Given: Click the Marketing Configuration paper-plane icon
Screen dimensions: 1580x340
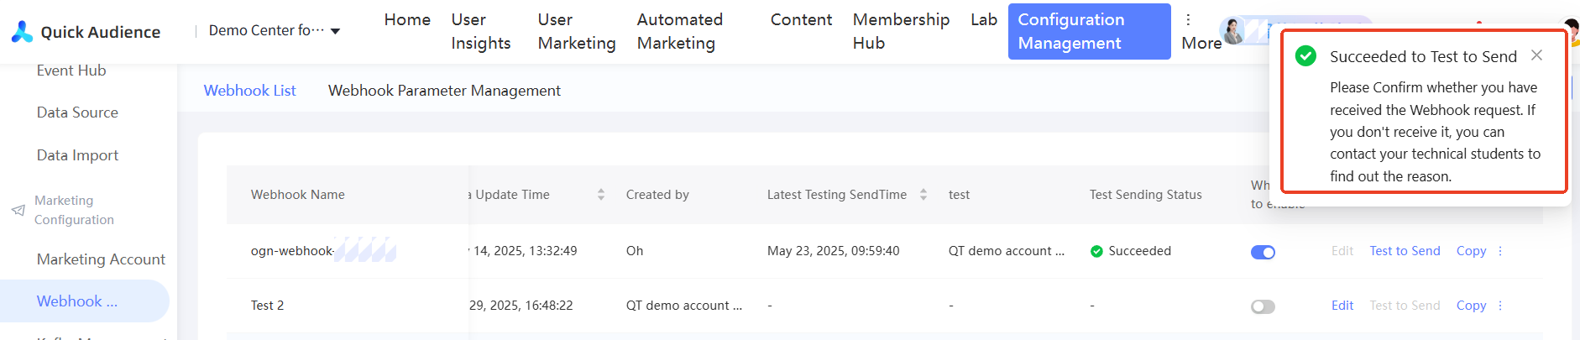Looking at the screenshot, I should (18, 210).
